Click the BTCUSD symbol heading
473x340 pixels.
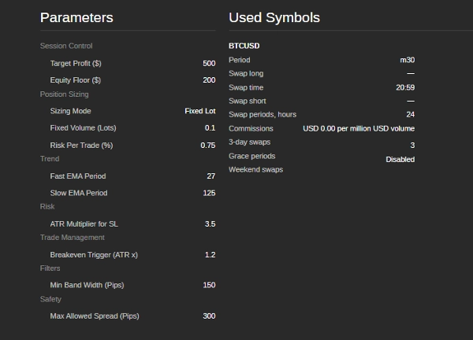coord(244,46)
